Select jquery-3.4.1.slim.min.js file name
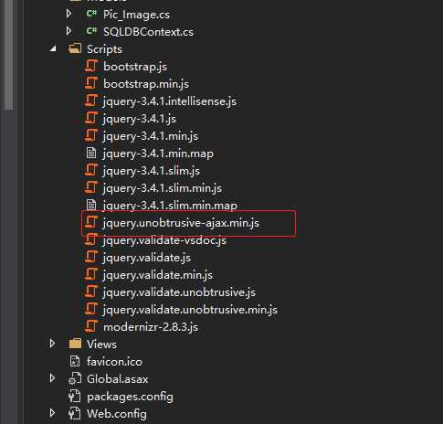Image resolution: width=443 pixels, height=424 pixels. click(163, 188)
